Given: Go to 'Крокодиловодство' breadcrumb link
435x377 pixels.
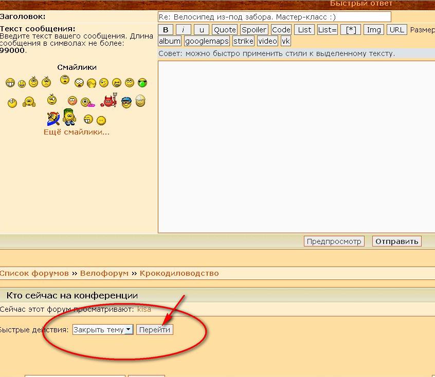Looking at the screenshot, I should coord(179,273).
